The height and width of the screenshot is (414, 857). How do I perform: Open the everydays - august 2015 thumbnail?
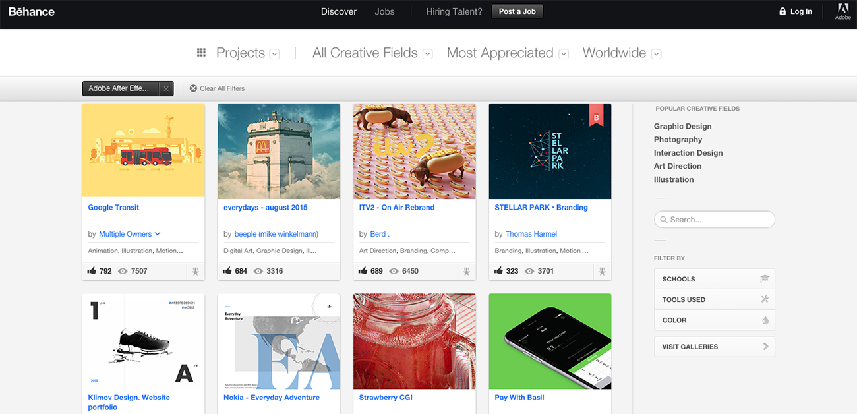[279, 151]
